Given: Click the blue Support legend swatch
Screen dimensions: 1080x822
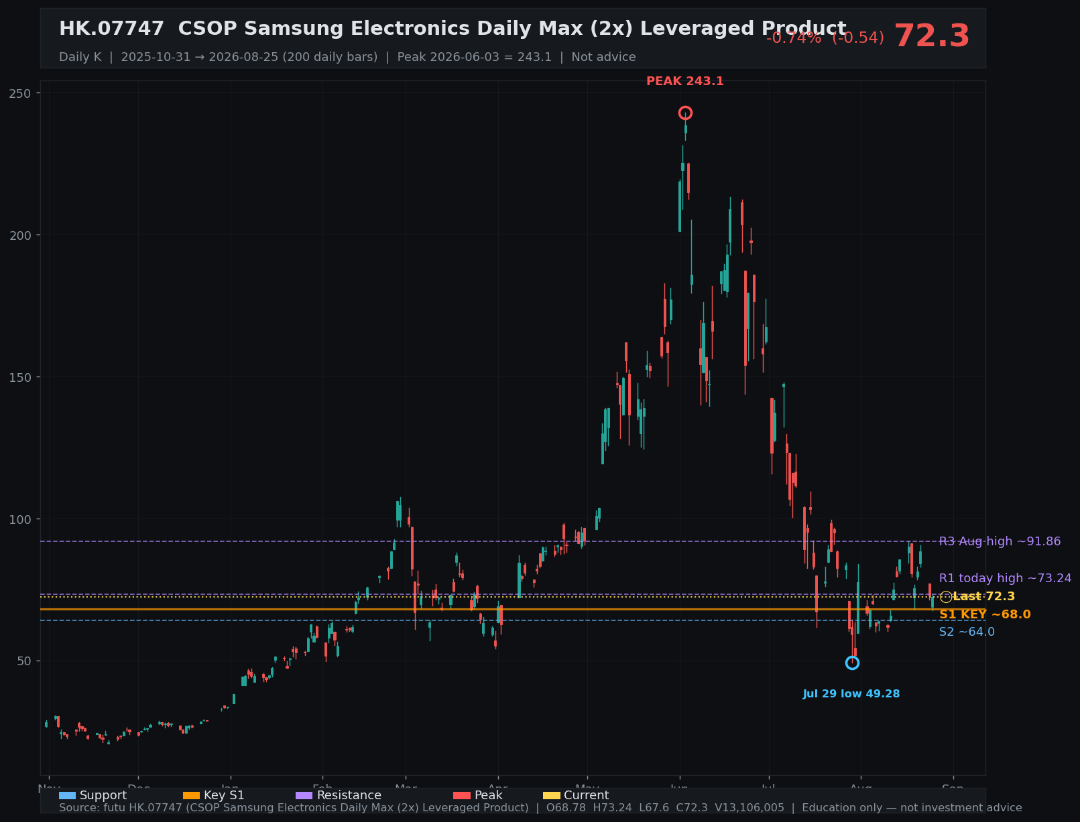Looking at the screenshot, I should (x=67, y=795).
